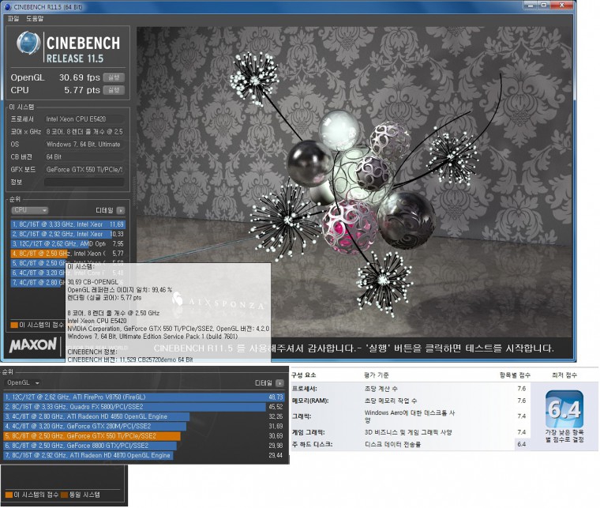This screenshot has width=600, height=508.
Task: Close the Cinebench window
Action: pyautogui.click(x=562, y=6)
